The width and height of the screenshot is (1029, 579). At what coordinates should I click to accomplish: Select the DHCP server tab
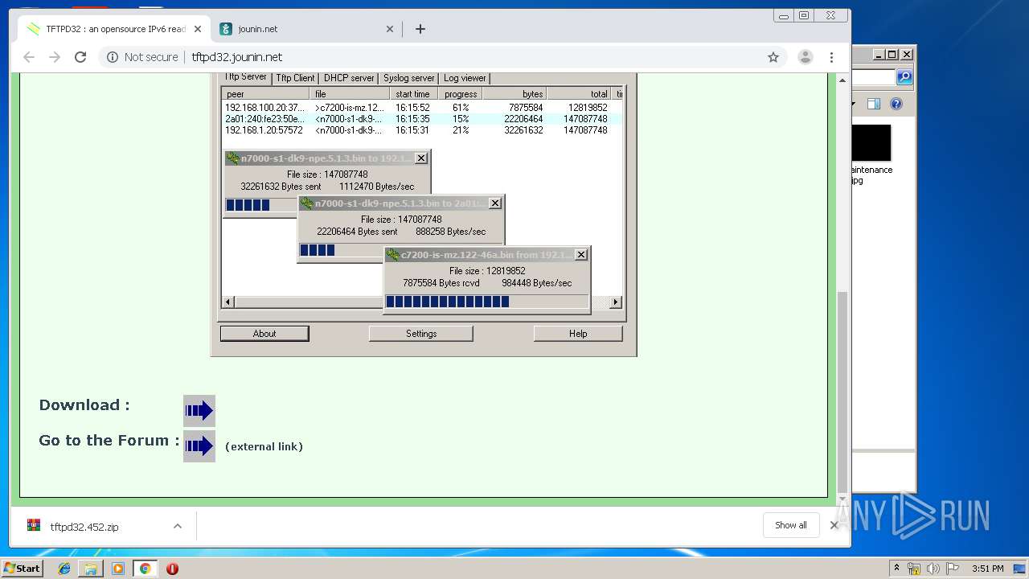(349, 78)
